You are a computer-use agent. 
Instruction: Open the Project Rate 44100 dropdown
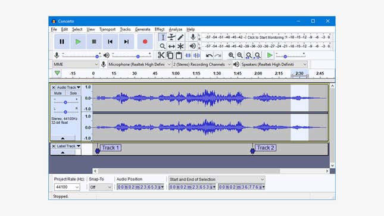(x=67, y=187)
